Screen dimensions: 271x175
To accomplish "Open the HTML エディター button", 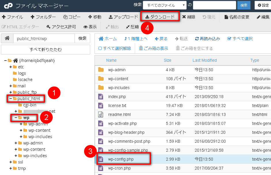I will (x=20, y=27).
